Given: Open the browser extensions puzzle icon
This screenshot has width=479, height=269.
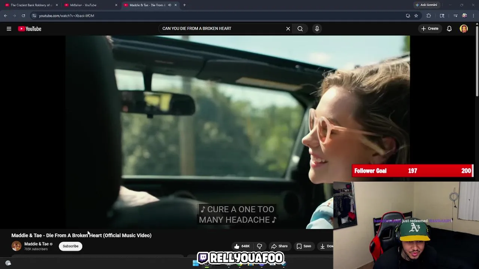Looking at the screenshot, I should point(429,16).
